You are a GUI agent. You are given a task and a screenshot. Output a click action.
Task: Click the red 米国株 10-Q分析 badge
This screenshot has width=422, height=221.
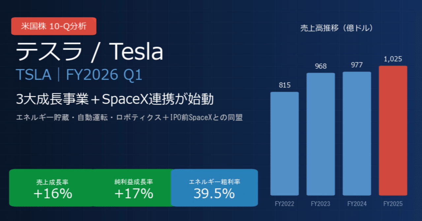click(x=54, y=26)
